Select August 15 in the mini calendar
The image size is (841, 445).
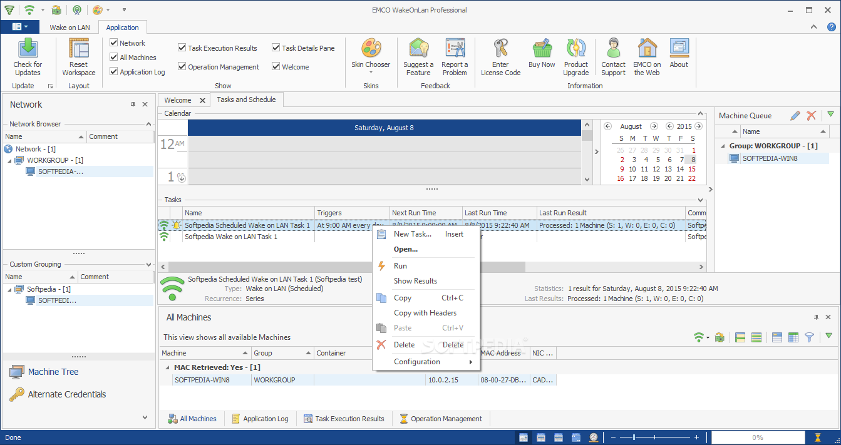tap(692, 169)
